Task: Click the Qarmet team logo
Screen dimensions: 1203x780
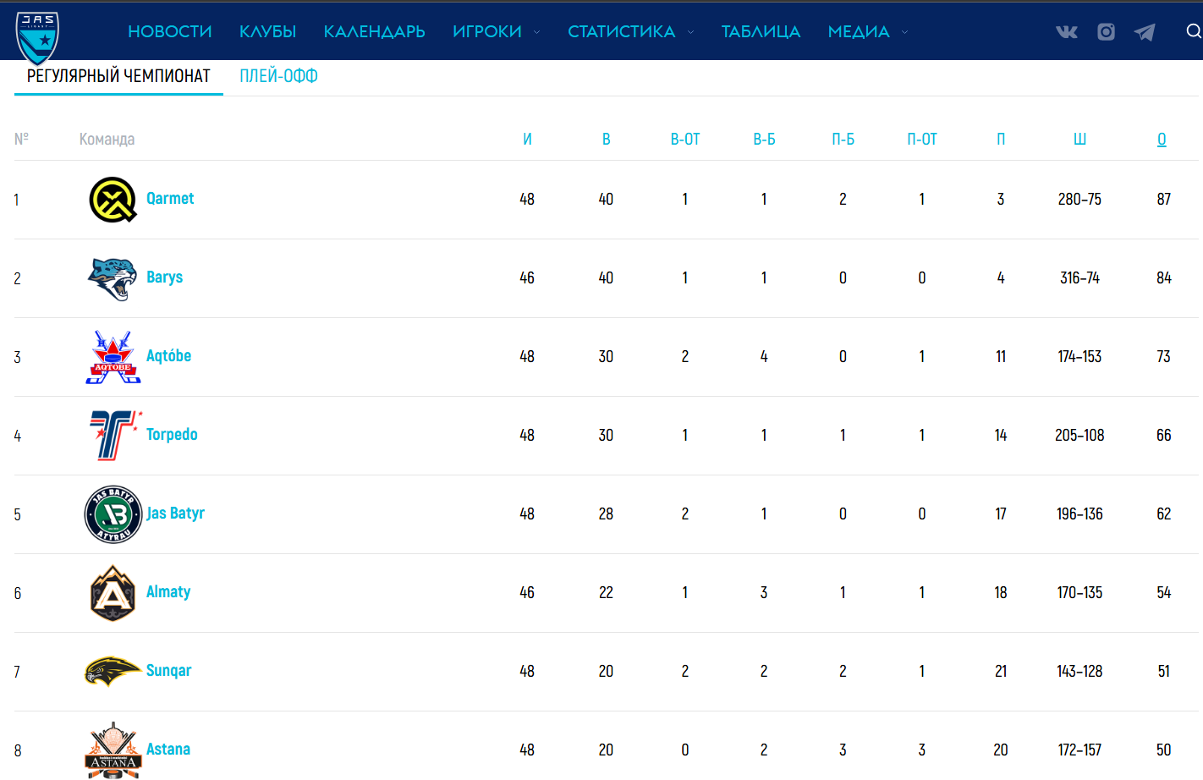Action: tap(113, 200)
